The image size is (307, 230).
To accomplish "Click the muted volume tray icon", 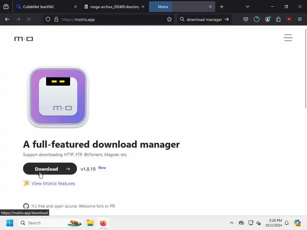I will coord(258,223).
